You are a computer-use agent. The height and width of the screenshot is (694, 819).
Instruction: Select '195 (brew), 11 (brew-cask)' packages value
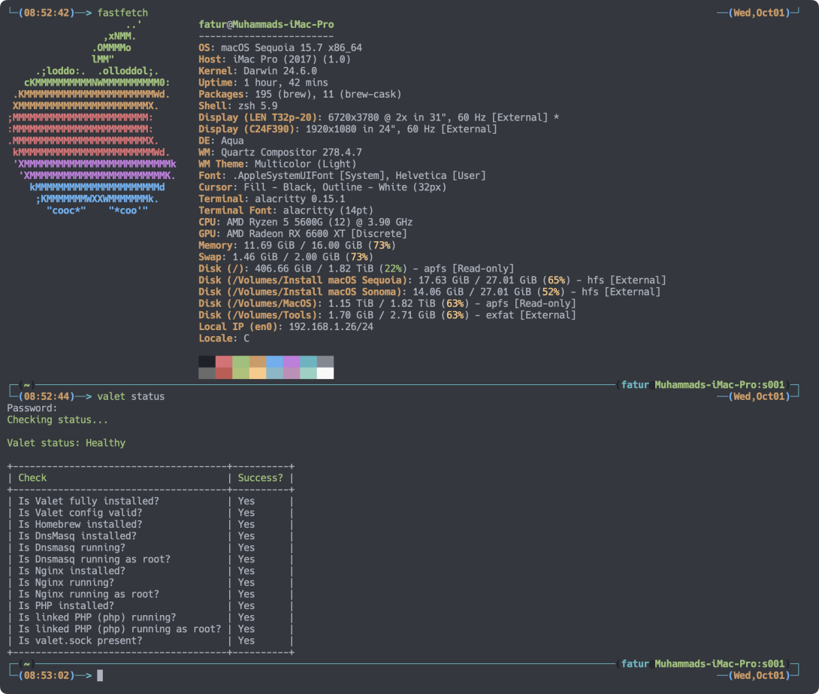coord(328,94)
